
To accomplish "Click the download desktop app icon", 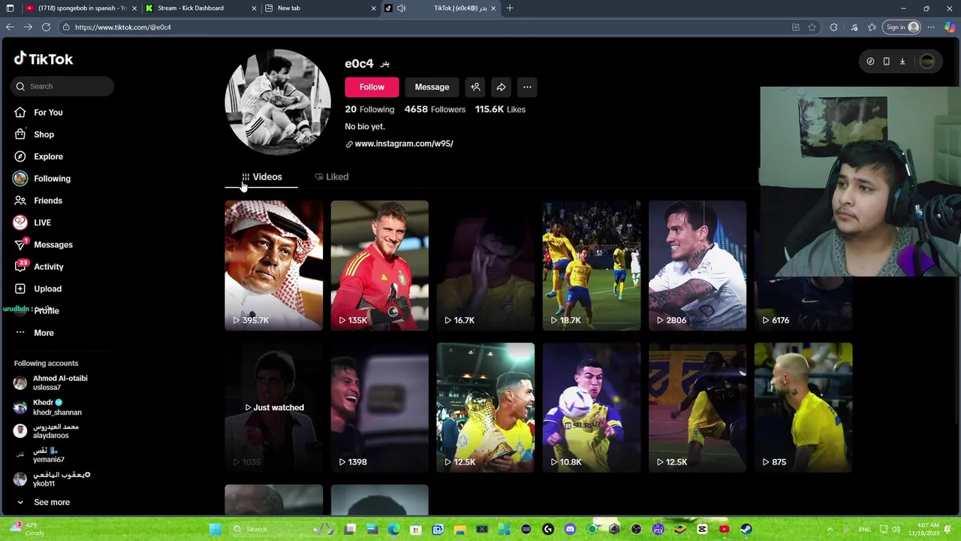I will [x=902, y=62].
